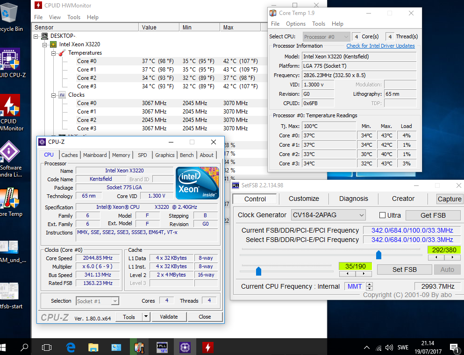The height and width of the screenshot is (355, 464).
Task: Open Core Temp Help menu
Action: [337, 24]
